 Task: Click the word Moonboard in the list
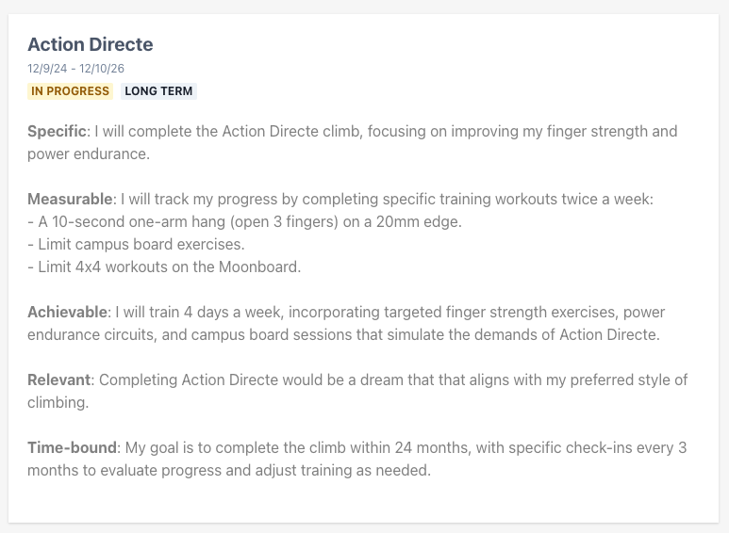coord(258,266)
